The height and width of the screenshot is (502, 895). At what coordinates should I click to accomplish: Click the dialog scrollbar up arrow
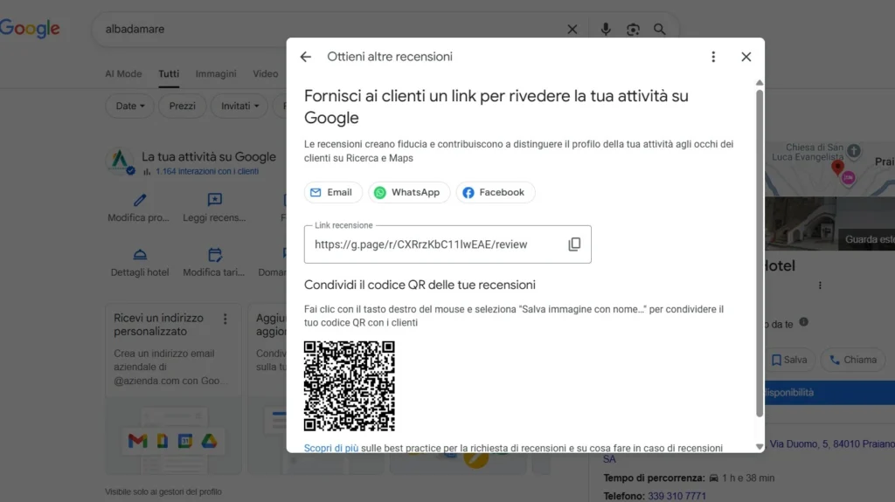(760, 83)
